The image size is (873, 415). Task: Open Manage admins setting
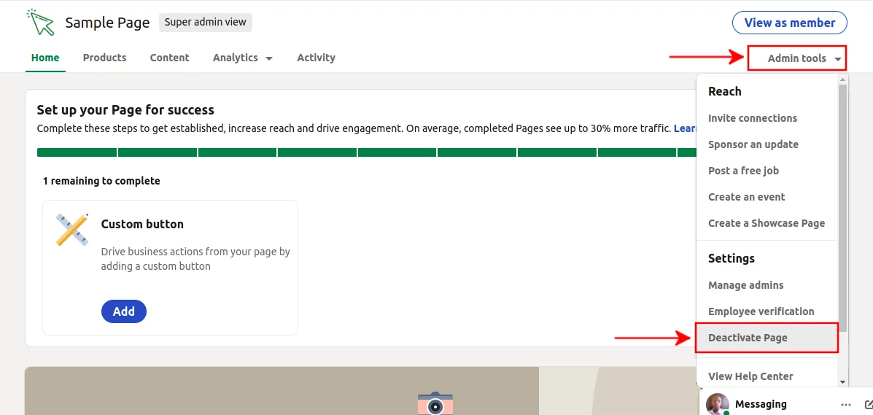745,285
